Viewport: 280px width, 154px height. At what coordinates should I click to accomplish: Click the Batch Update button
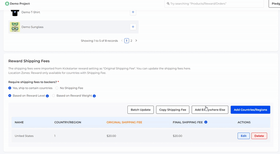pyautogui.click(x=140, y=110)
